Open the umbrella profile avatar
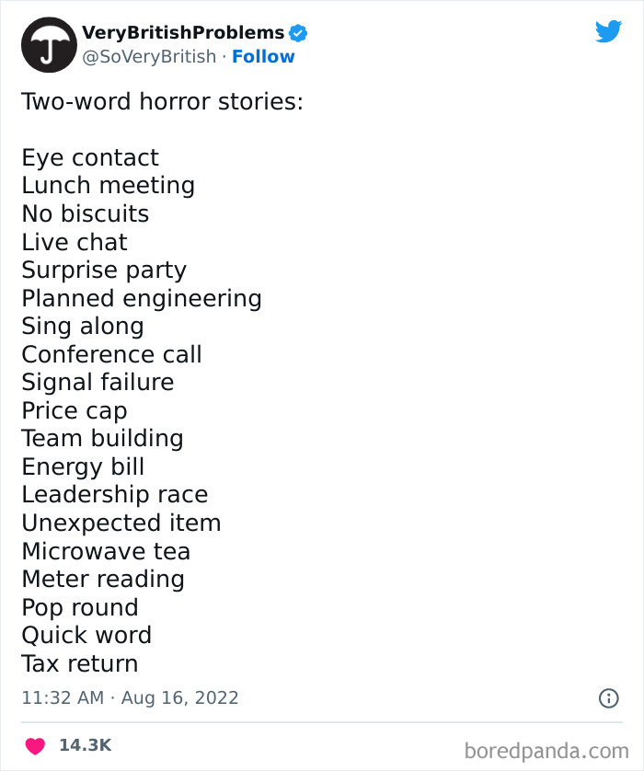644x771 pixels. (x=48, y=44)
